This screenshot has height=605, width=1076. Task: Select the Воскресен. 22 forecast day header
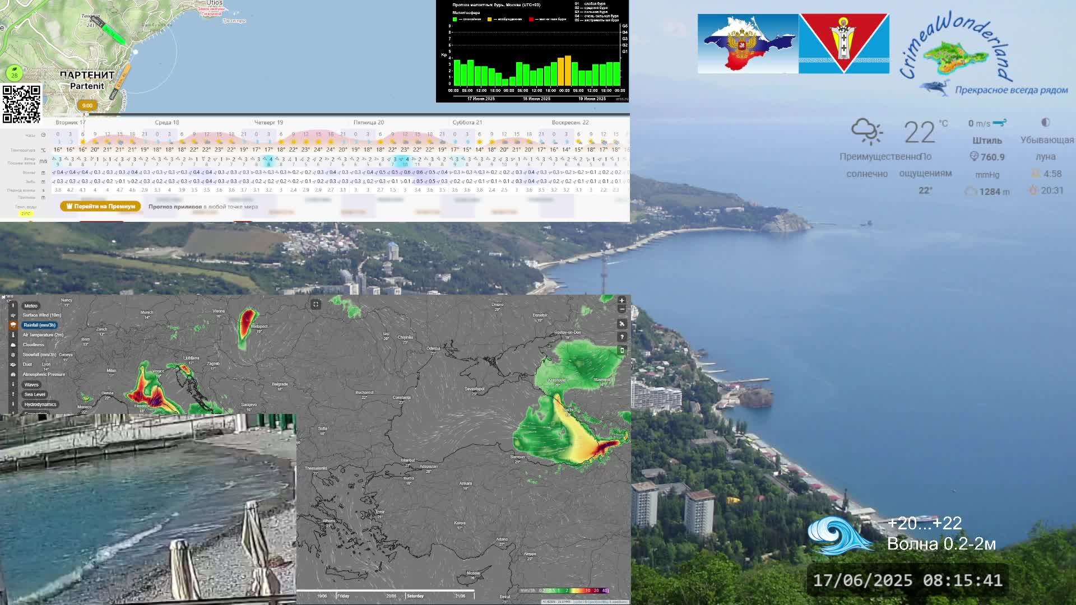570,122
